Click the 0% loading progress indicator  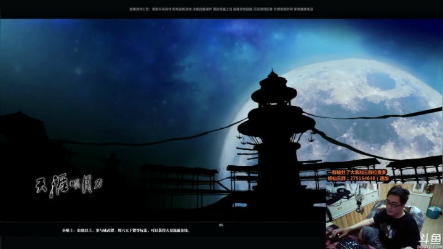221,225
